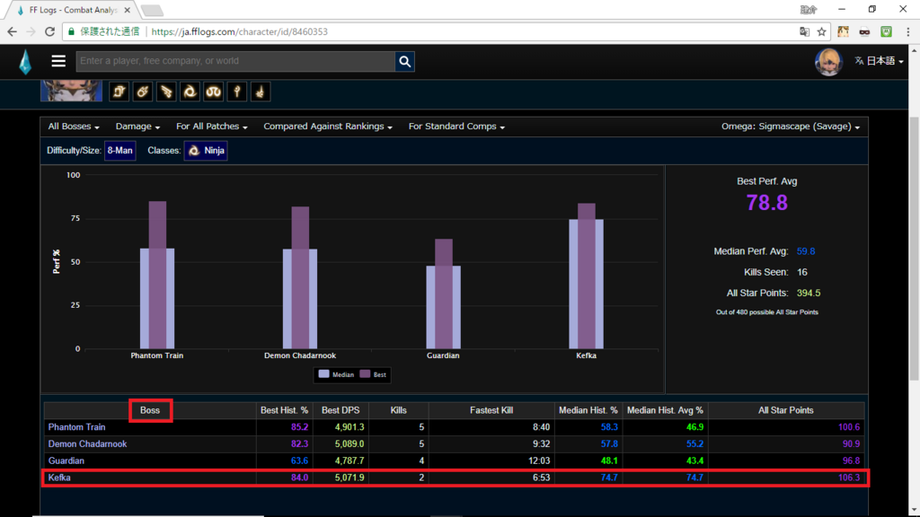Open a new tab button
Image resolution: width=920 pixels, height=517 pixels.
coord(152,10)
